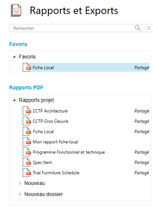Image resolution: width=153 pixels, height=207 pixels.
Task: Click the magnifier search icon
Action: pos(138,28)
